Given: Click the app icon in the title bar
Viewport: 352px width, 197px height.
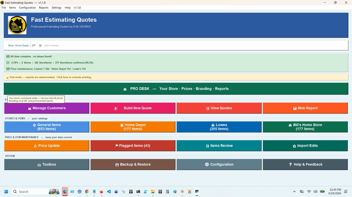Looking at the screenshot, I should (x=2, y=3).
